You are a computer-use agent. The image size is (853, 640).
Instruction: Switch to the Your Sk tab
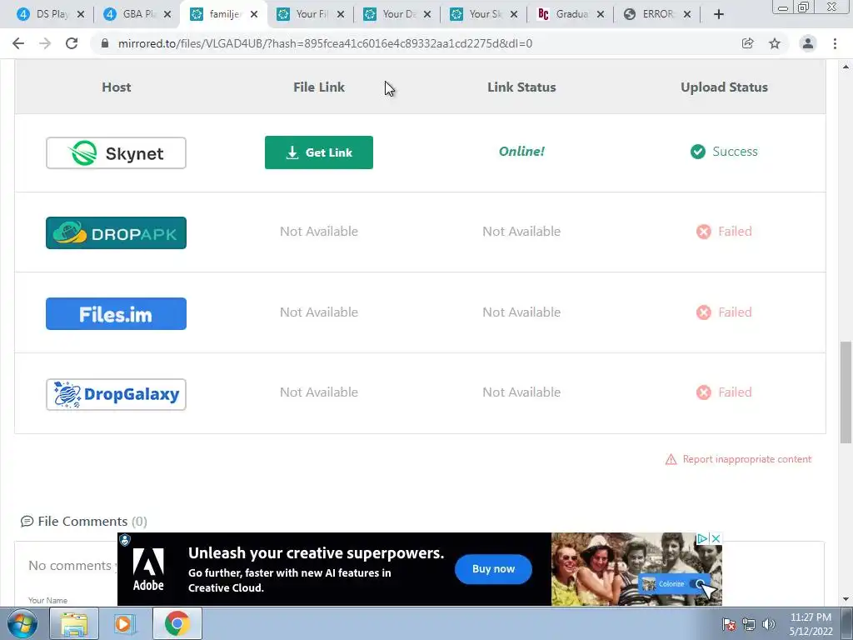point(484,14)
